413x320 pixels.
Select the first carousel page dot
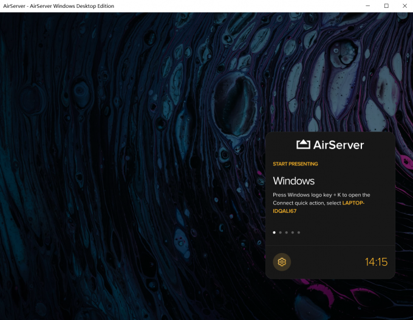pyautogui.click(x=274, y=232)
